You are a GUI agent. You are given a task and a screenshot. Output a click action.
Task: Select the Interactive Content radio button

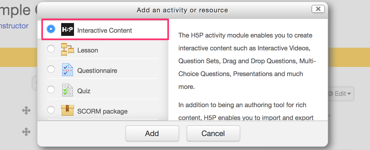51,29
